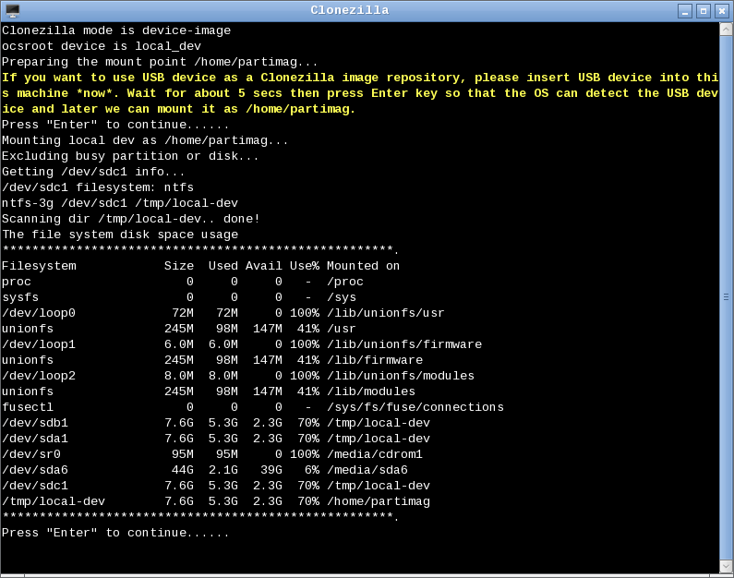The width and height of the screenshot is (734, 578).
Task: Click the scrollbar up arrow
Action: [x=726, y=30]
